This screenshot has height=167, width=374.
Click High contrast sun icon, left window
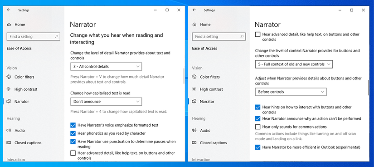(9, 89)
